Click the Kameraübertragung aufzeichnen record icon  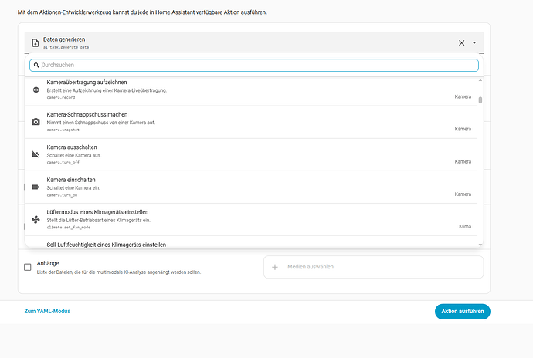36,89
